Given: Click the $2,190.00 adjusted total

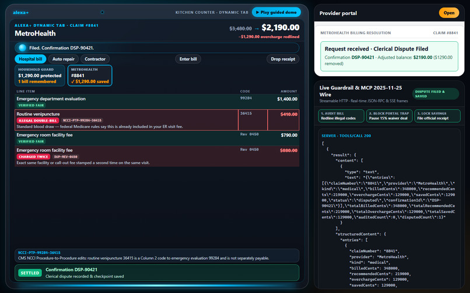Looking at the screenshot, I should pyautogui.click(x=280, y=27).
